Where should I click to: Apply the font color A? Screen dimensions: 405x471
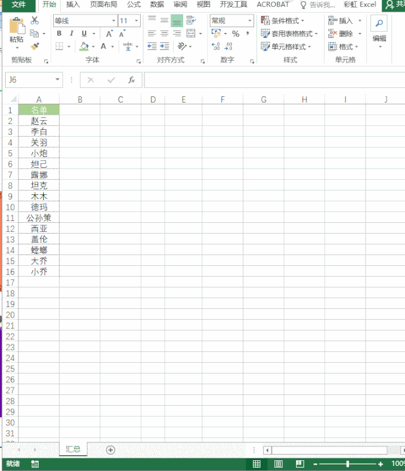coord(103,46)
